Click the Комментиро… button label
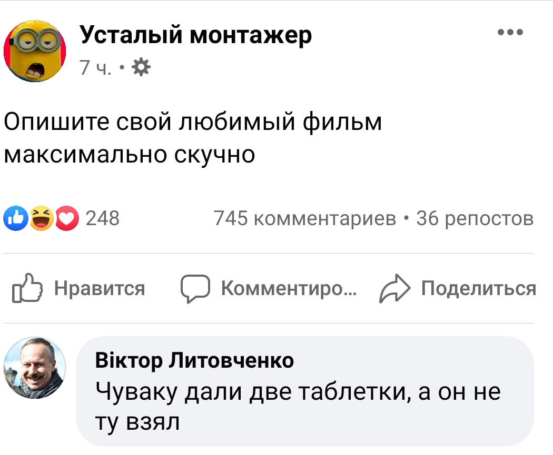 (289, 288)
